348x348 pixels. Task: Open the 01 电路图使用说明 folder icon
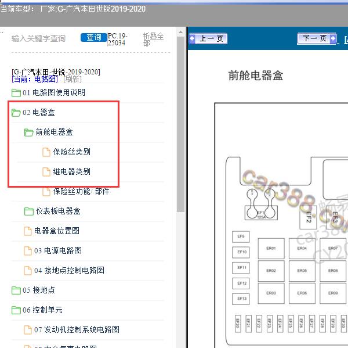(16, 93)
